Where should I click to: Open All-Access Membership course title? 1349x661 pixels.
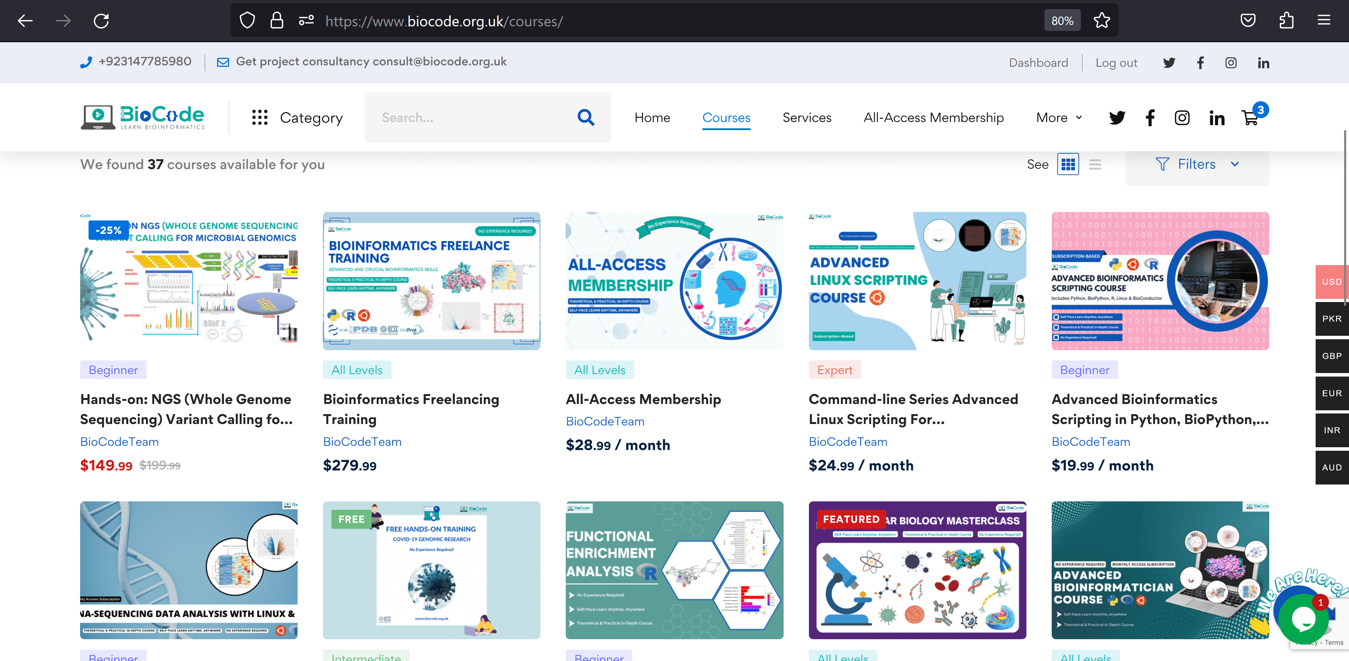pos(643,399)
